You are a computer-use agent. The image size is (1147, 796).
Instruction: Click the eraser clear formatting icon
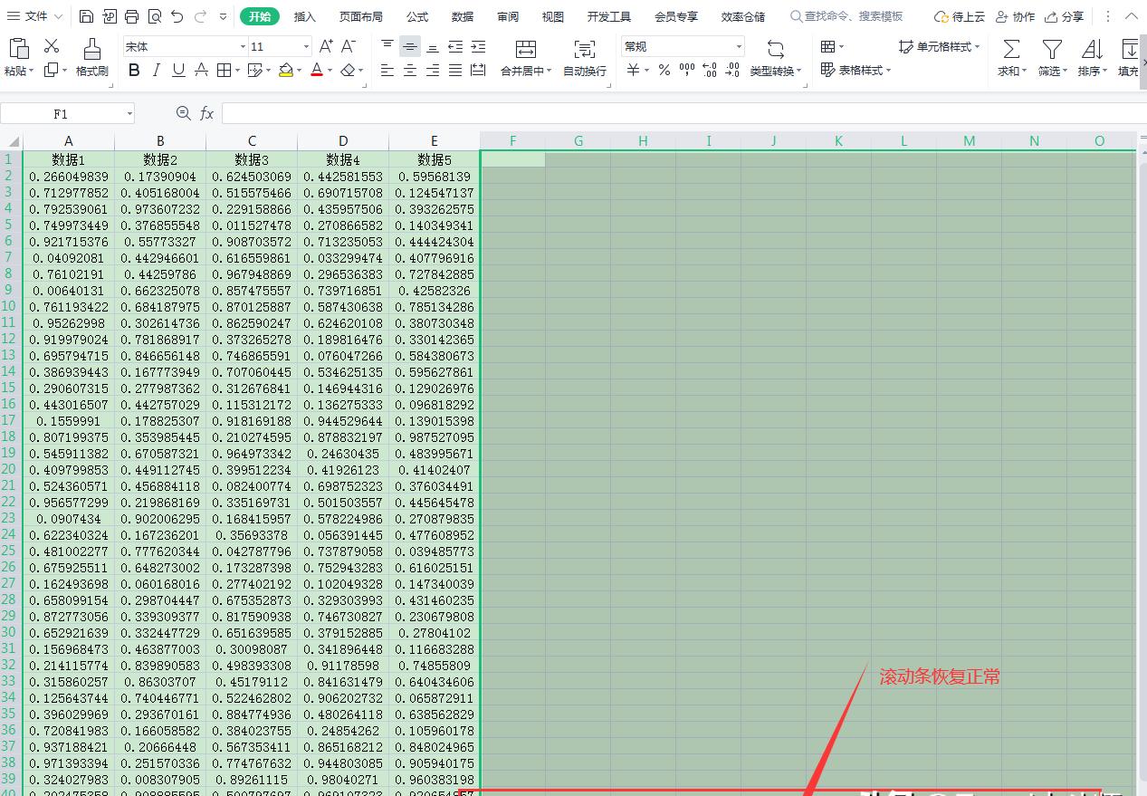349,70
